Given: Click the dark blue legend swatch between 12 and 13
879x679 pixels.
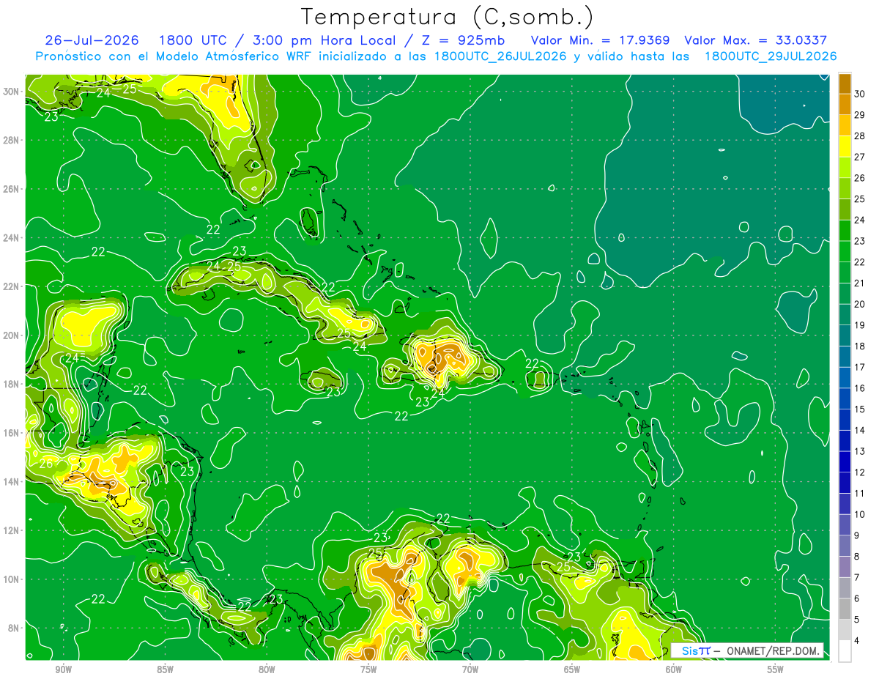Looking at the screenshot, I should click(845, 461).
